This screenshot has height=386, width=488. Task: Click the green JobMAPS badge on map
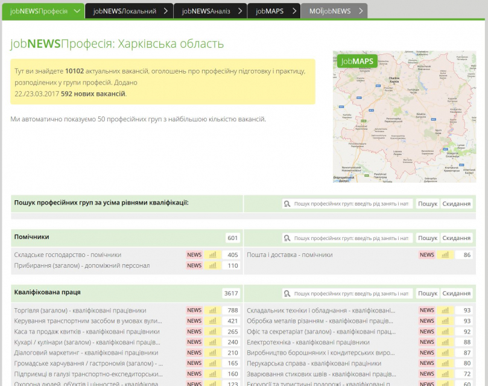pyautogui.click(x=357, y=62)
